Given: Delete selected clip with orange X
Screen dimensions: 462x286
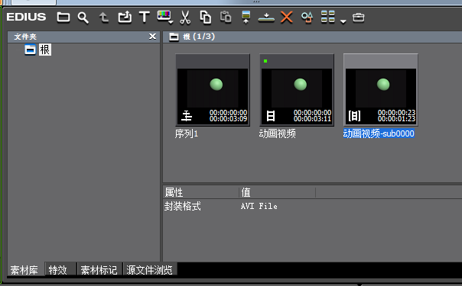Looking at the screenshot, I should pos(286,17).
